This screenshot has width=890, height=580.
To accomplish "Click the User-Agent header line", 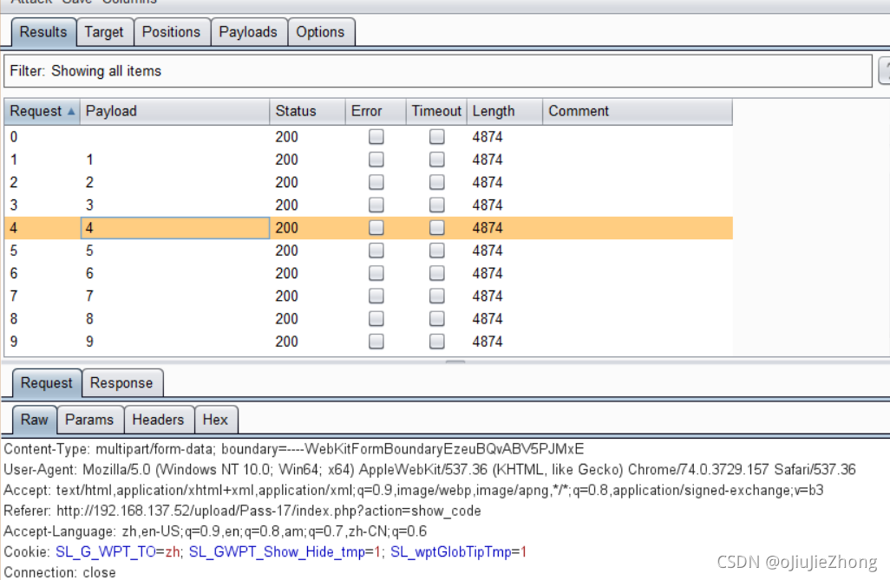I will 429,470.
